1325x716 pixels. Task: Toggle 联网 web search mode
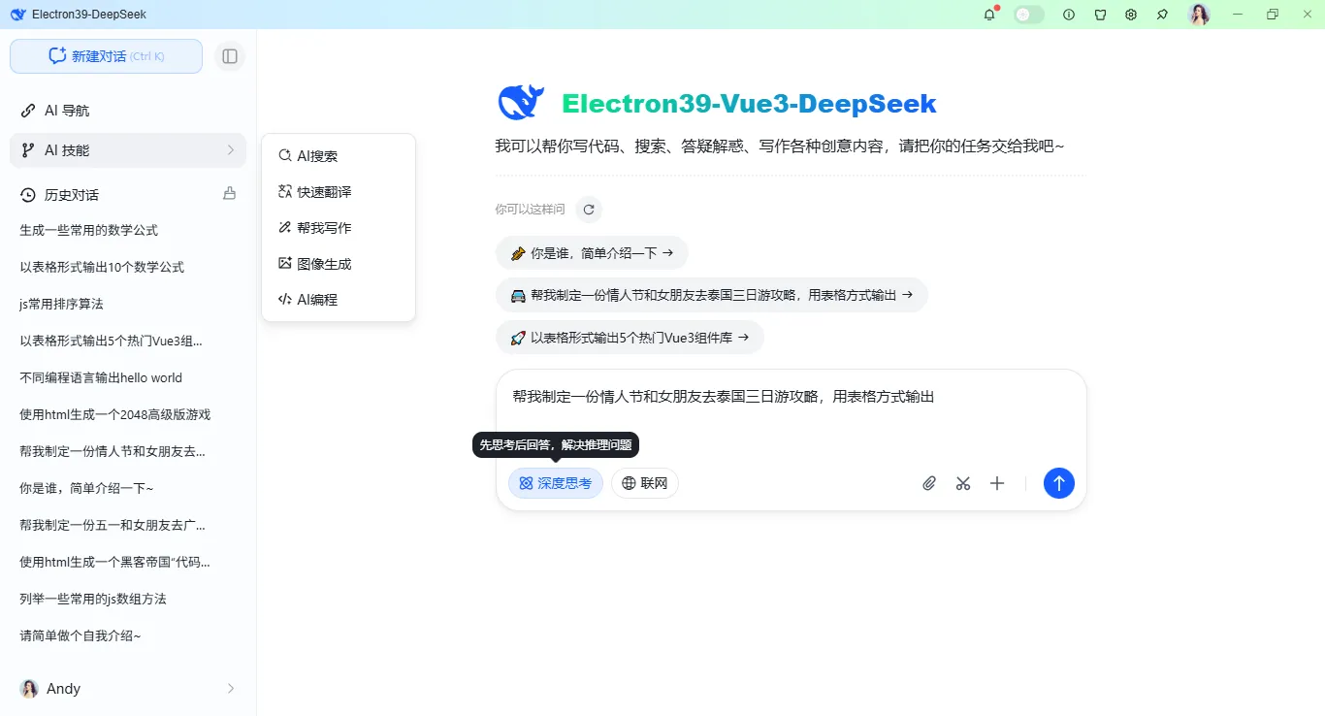point(644,482)
